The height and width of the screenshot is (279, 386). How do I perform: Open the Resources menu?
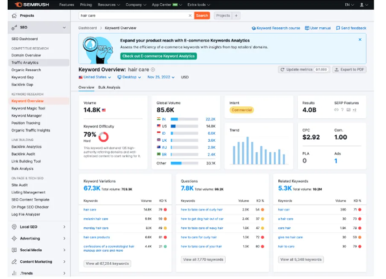point(109,5)
